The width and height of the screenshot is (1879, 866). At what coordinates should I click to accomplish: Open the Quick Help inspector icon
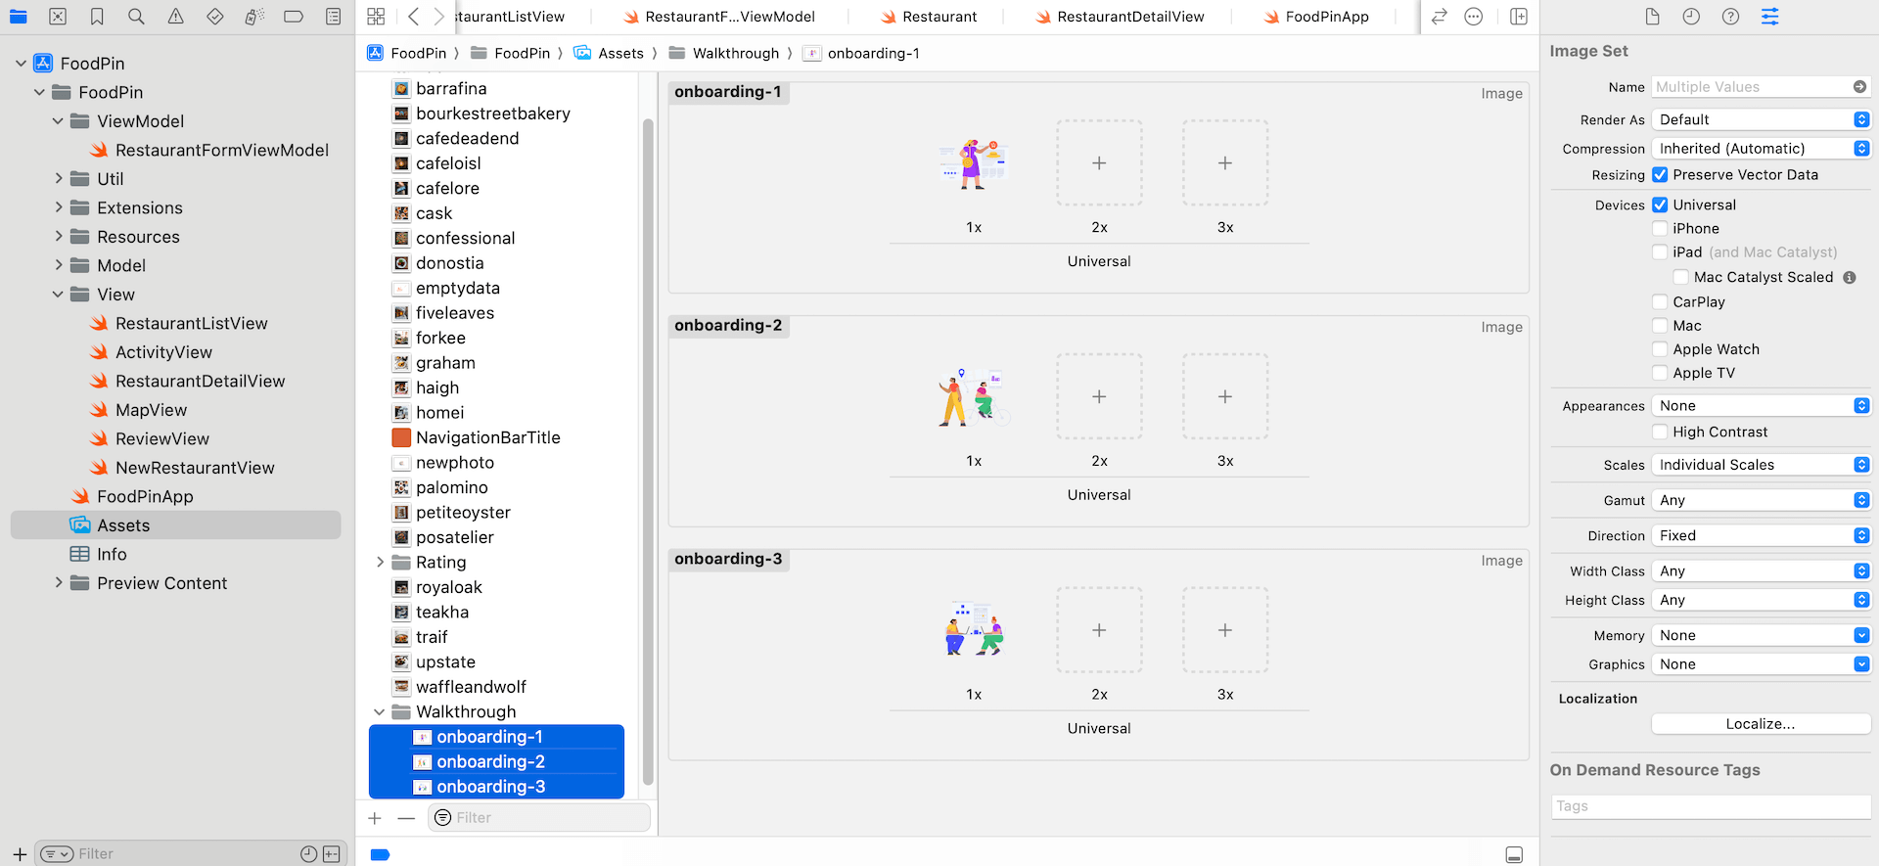click(x=1730, y=17)
